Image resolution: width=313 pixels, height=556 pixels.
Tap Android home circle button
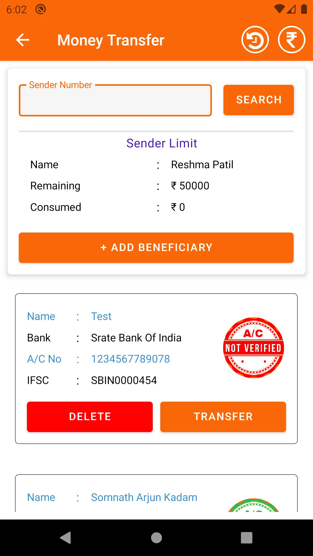pyautogui.click(x=156, y=538)
